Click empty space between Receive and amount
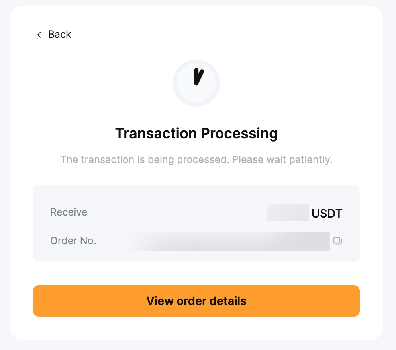 175,212
